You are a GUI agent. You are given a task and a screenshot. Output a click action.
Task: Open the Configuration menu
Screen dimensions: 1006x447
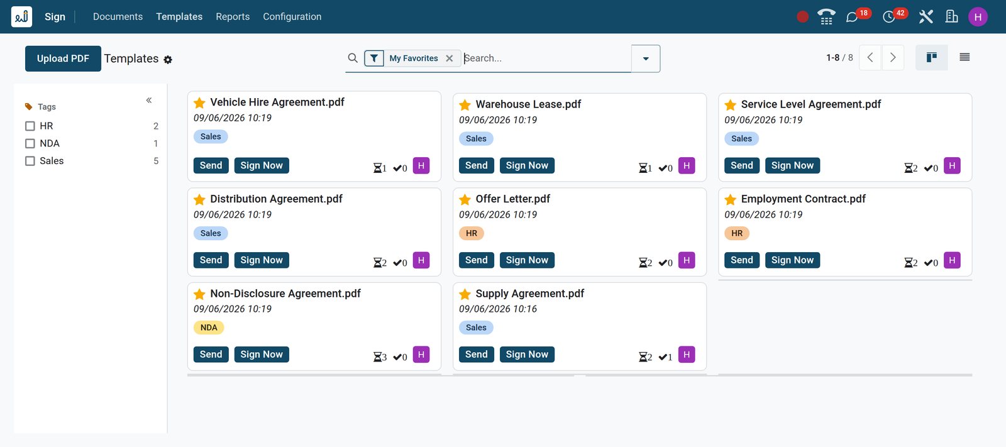pos(292,17)
